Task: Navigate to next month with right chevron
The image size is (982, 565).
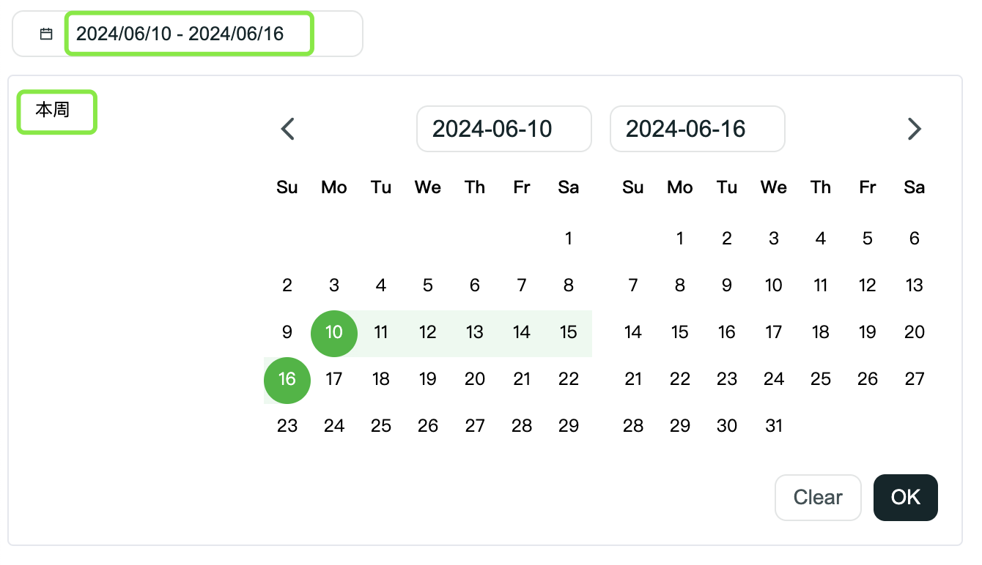Action: tap(915, 129)
